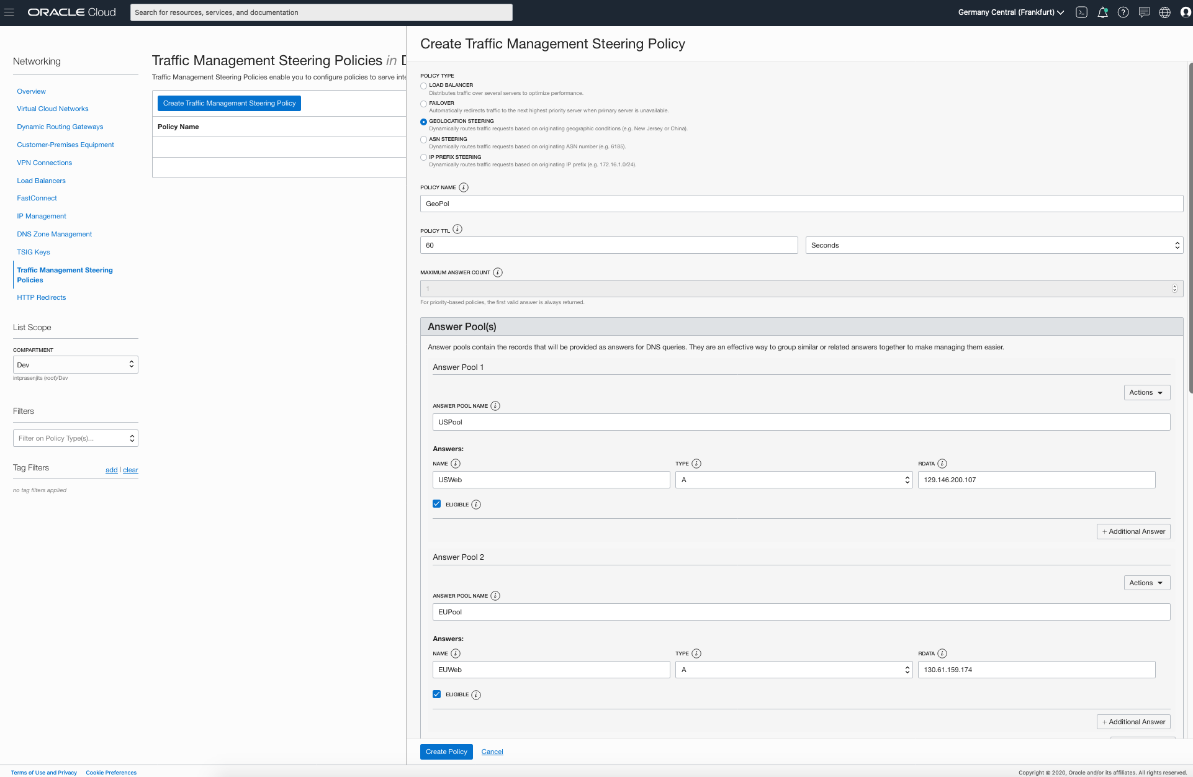1193x777 pixels.
Task: Open the Dev compartment dropdown
Action: click(x=75, y=365)
